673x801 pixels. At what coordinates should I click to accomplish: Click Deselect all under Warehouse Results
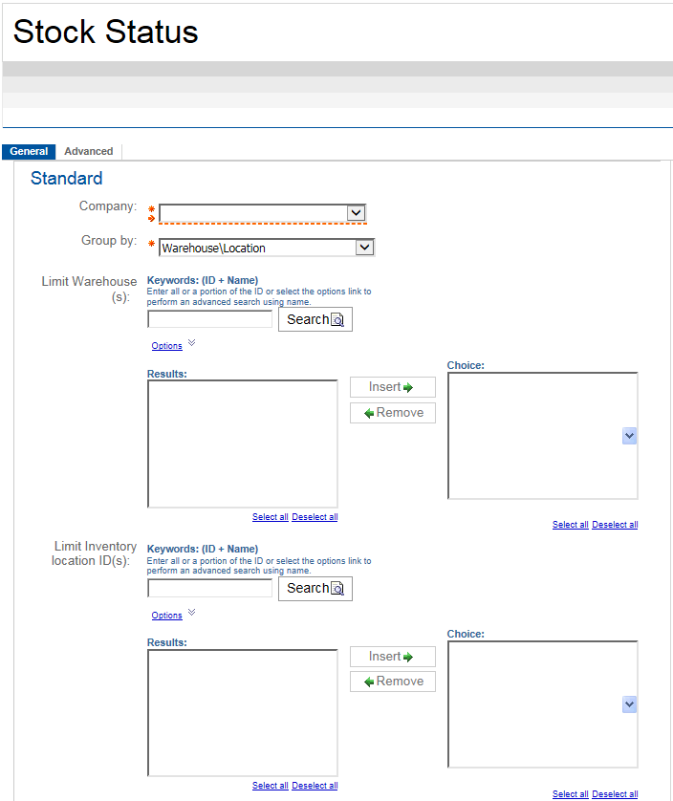click(x=315, y=517)
